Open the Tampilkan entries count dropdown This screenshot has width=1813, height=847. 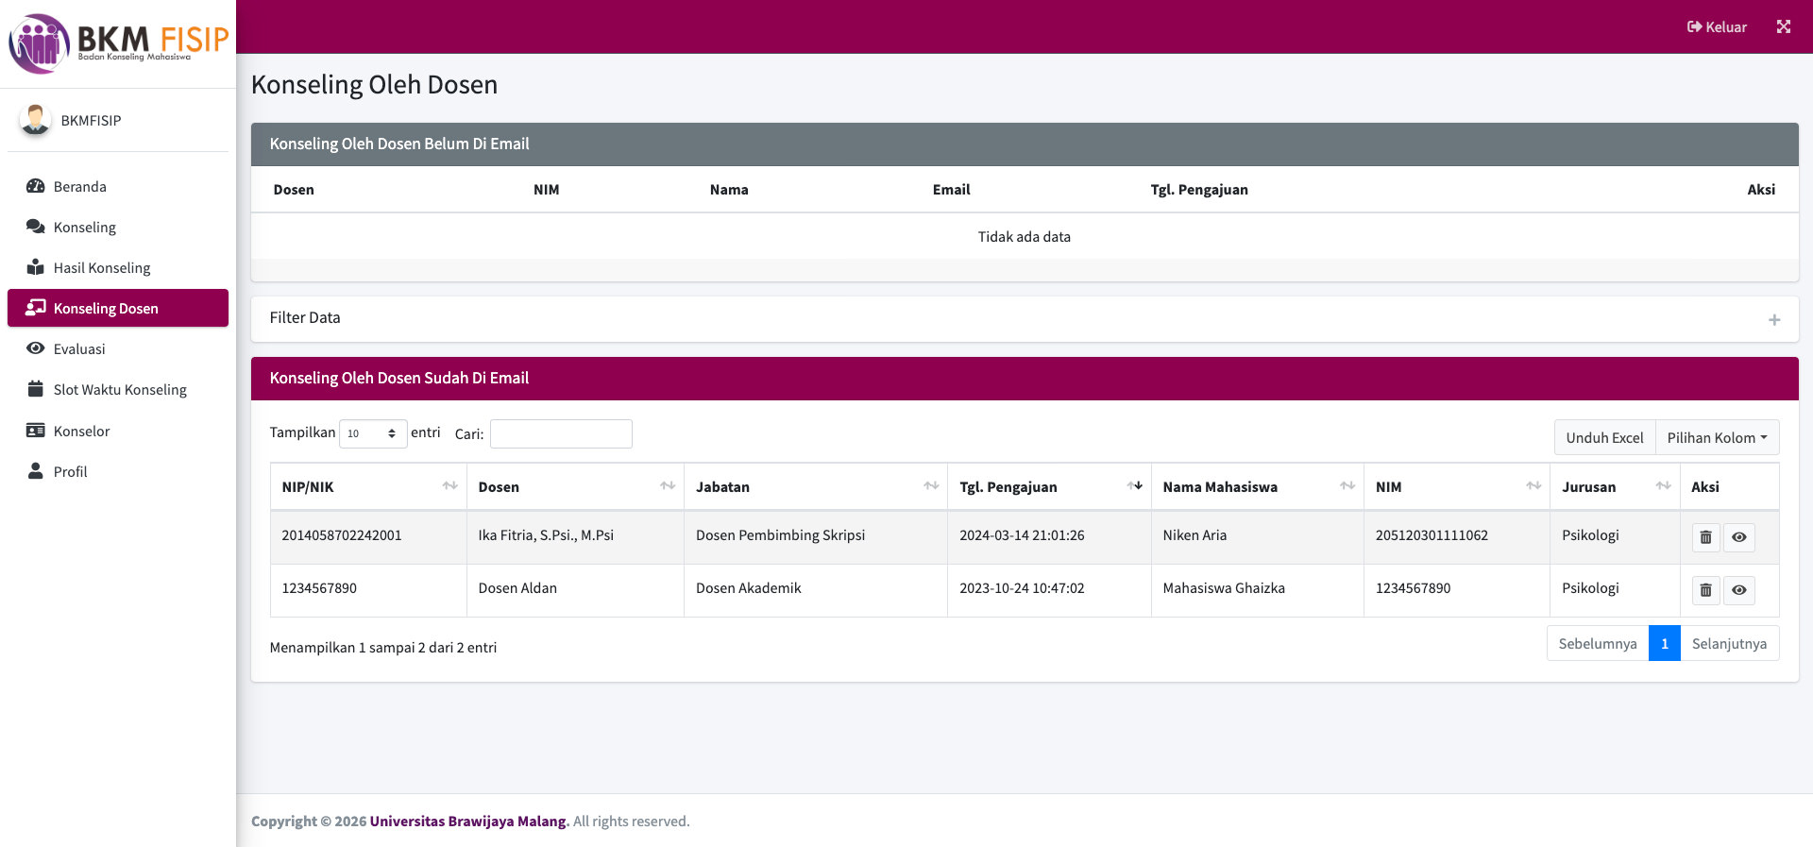coord(373,433)
